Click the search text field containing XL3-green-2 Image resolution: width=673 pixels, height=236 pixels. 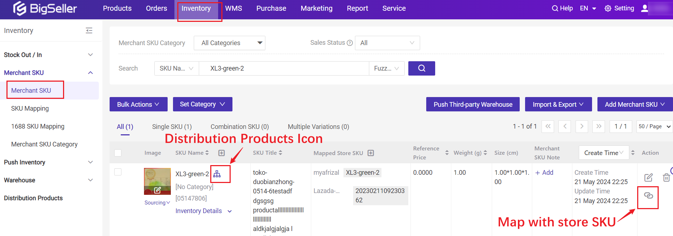[x=284, y=68]
